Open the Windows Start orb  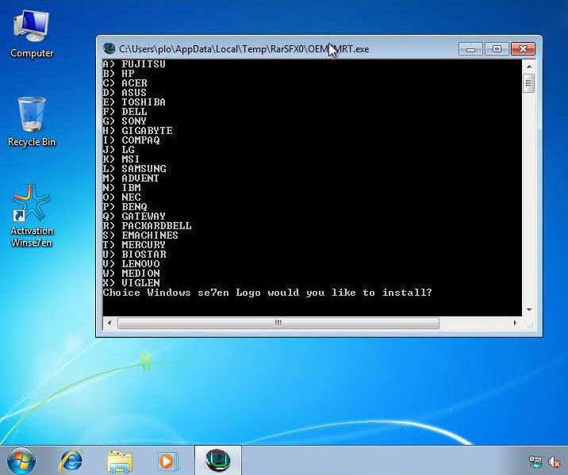21,461
